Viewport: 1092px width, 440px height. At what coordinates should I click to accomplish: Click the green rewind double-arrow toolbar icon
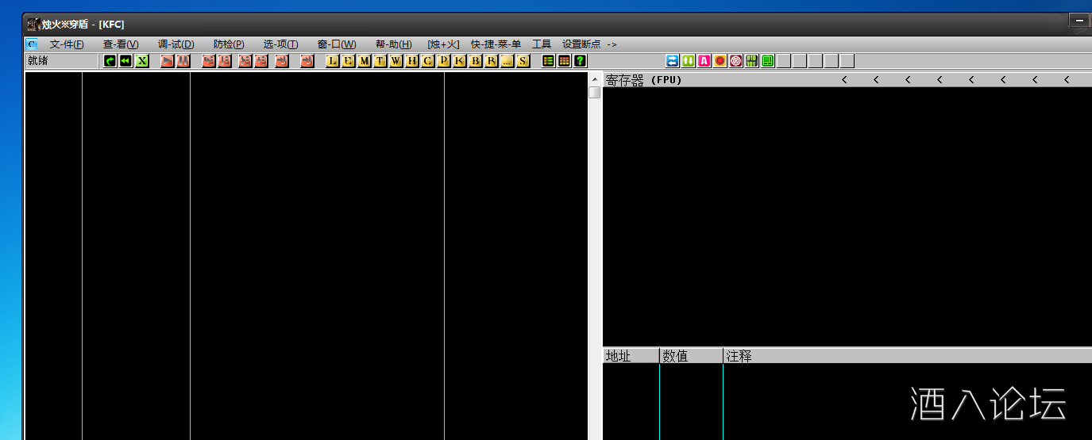coord(125,61)
